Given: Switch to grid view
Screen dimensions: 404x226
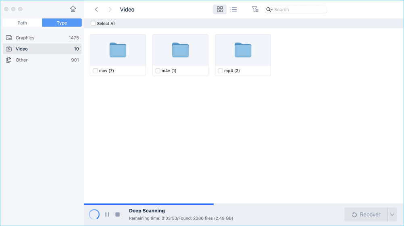Looking at the screenshot, I should click(219, 10).
